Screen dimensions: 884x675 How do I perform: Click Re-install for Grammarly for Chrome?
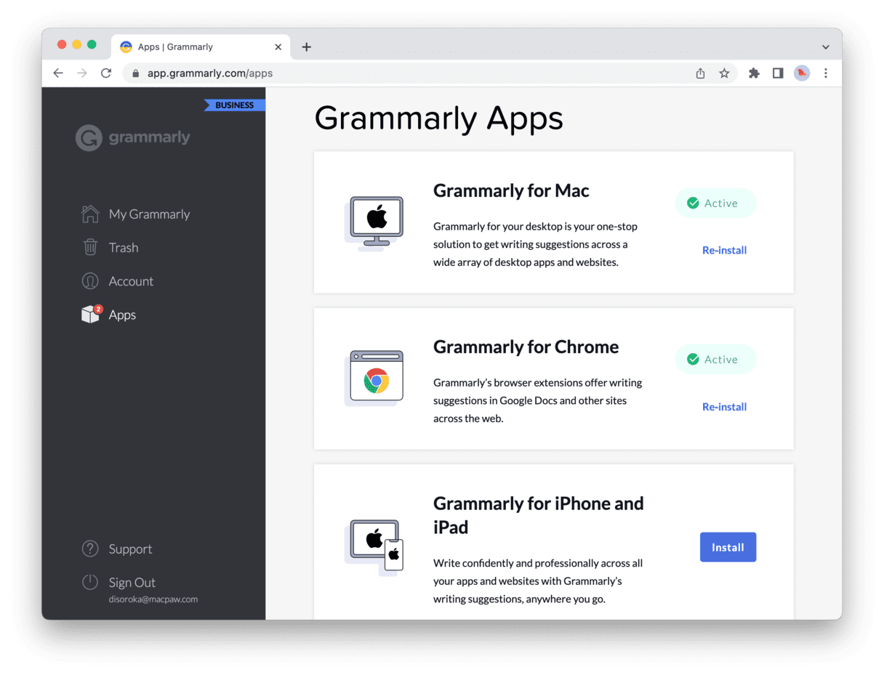click(x=724, y=407)
